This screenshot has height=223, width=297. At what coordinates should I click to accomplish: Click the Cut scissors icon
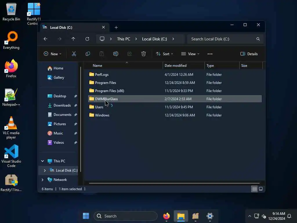tap(74, 54)
